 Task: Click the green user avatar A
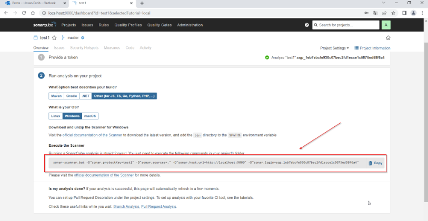tap(386, 25)
